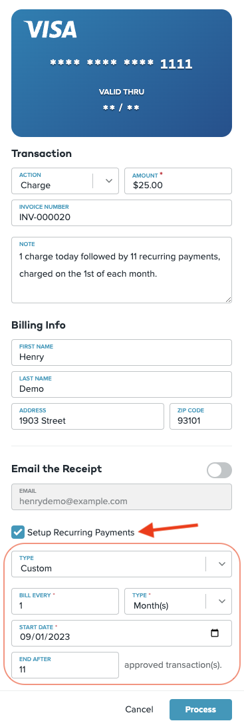Edit the Last Name field Demo
This screenshot has width=244, height=725.
[x=122, y=384]
